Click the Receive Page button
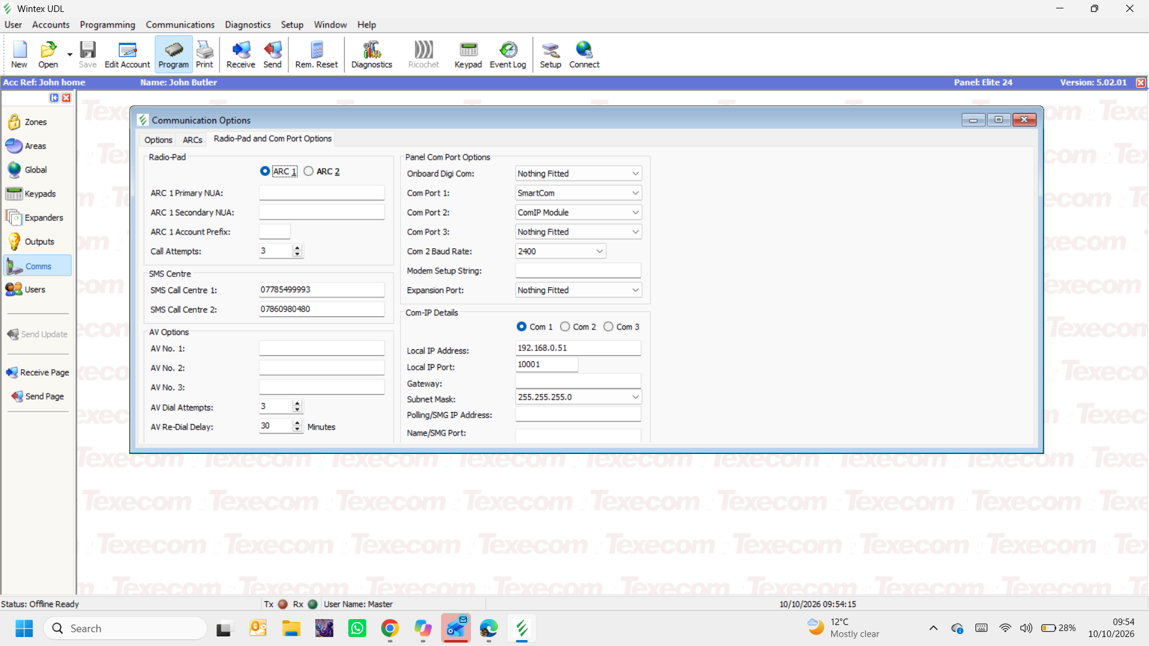Viewport: 1149px width, 646px height. tap(38, 373)
